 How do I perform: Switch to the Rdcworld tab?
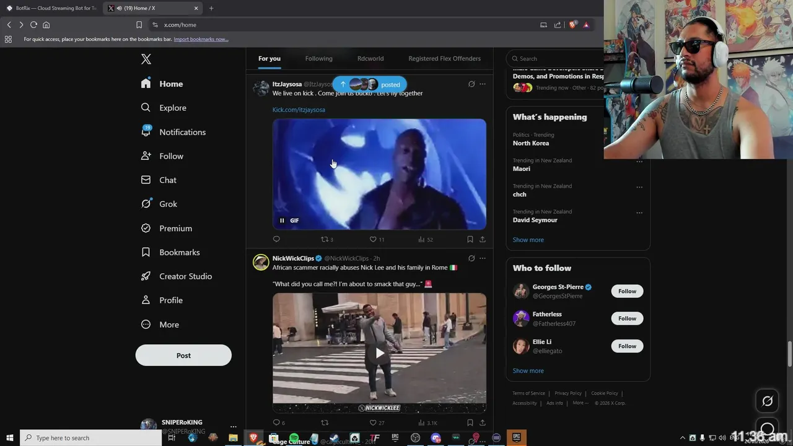(x=370, y=59)
